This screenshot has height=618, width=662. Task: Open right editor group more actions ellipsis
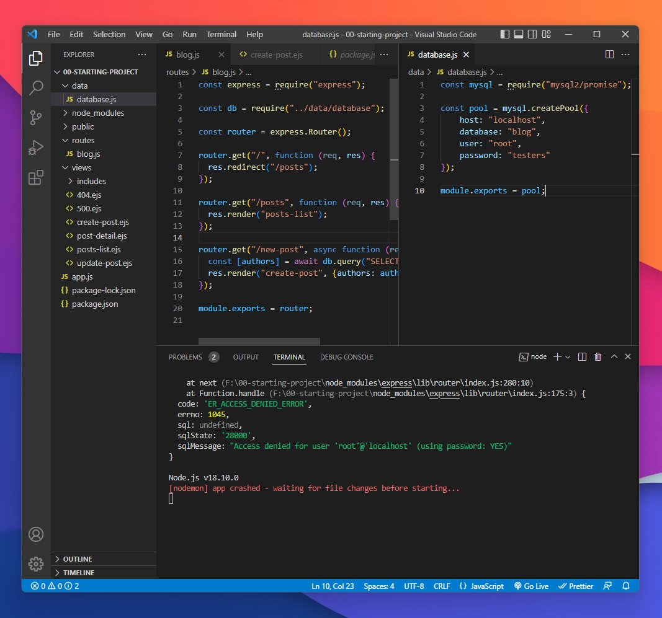tap(625, 55)
